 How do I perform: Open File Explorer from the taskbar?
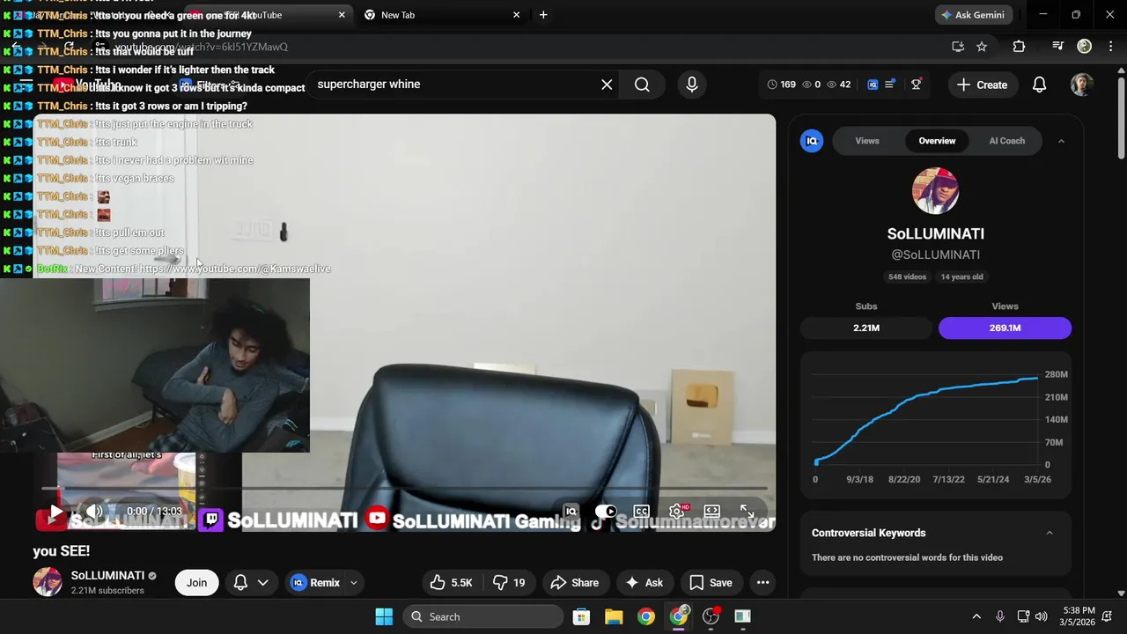pyautogui.click(x=614, y=616)
